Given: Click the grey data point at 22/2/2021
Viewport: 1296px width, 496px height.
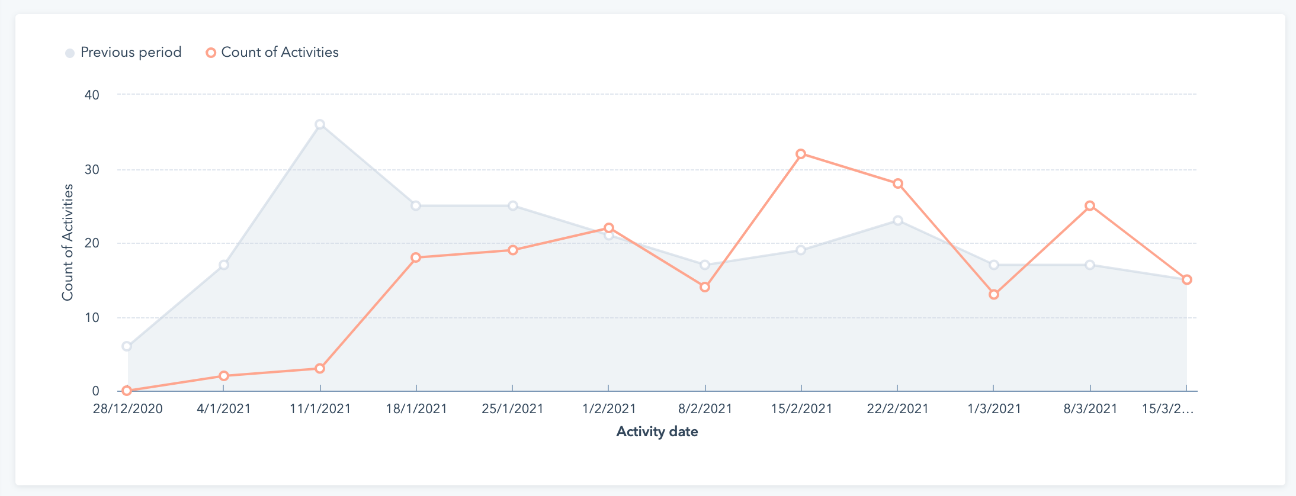Looking at the screenshot, I should (898, 221).
